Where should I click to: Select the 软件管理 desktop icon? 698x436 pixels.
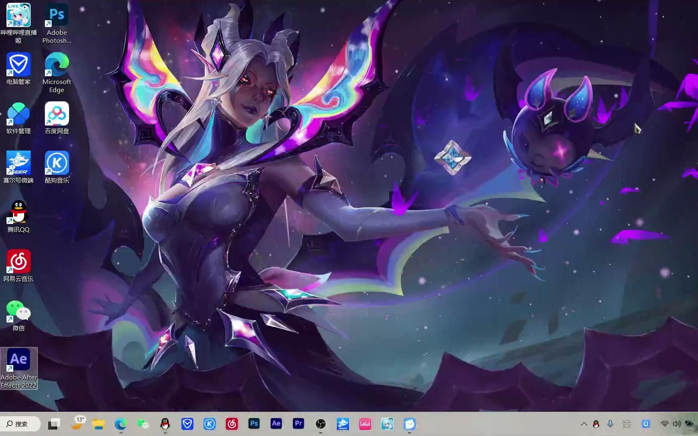pos(19,118)
